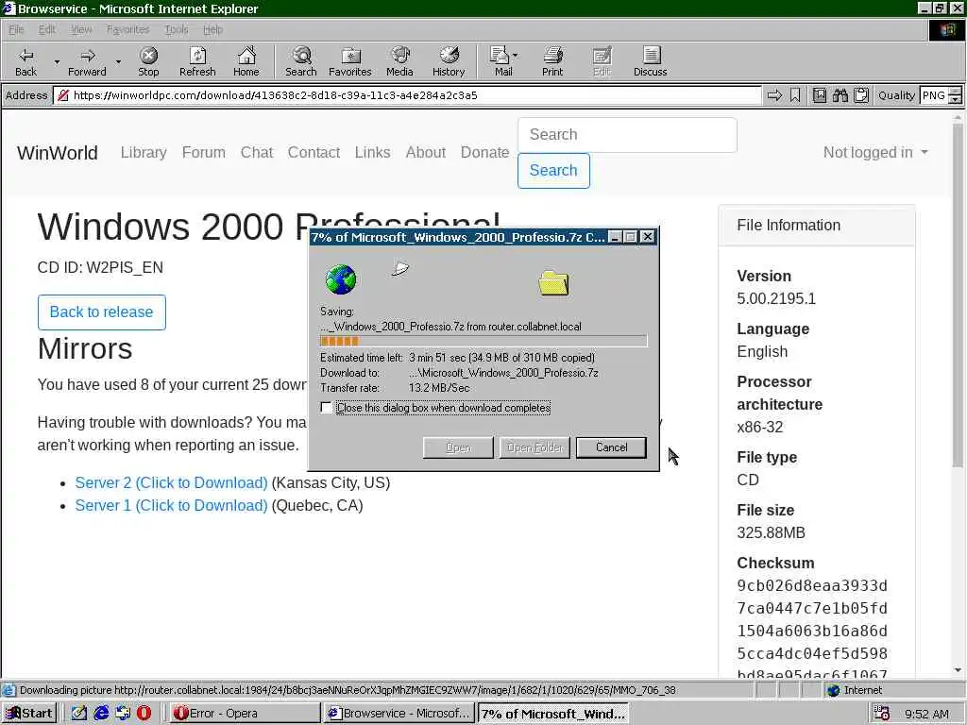Open the View menu
Screen dimensions: 967x725
pos(81,29)
